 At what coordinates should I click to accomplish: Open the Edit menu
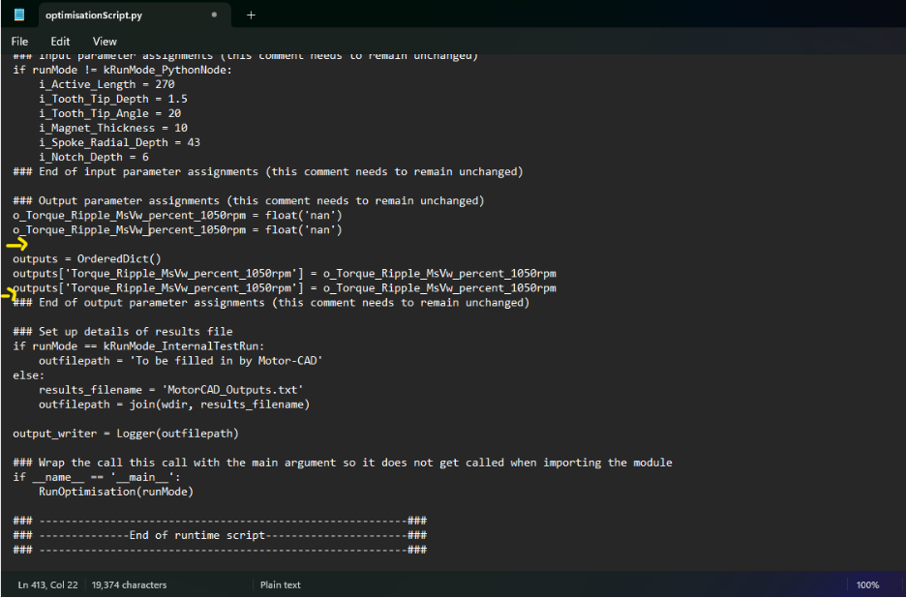click(x=60, y=42)
